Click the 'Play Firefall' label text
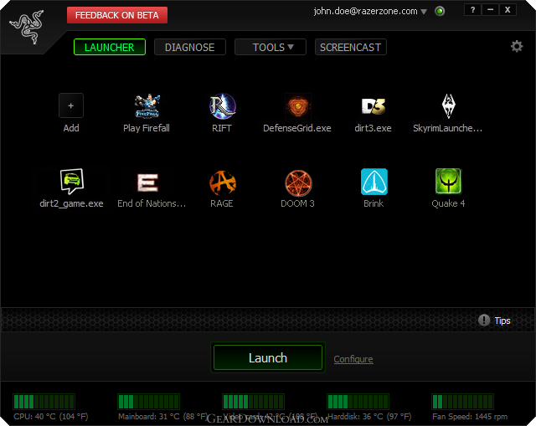The image size is (536, 426). pos(147,128)
